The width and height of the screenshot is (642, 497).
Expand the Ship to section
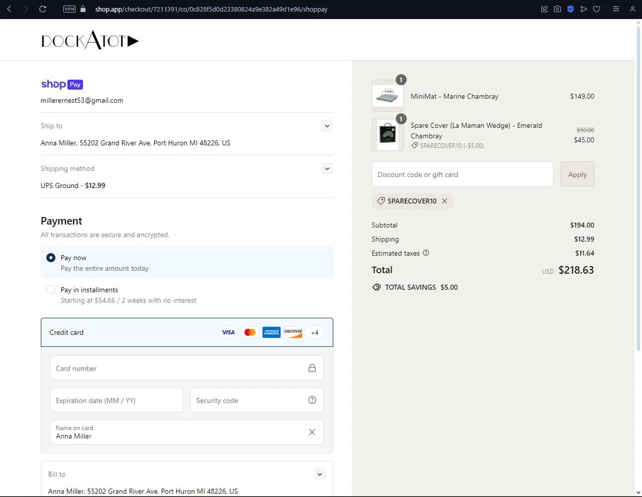coord(327,126)
